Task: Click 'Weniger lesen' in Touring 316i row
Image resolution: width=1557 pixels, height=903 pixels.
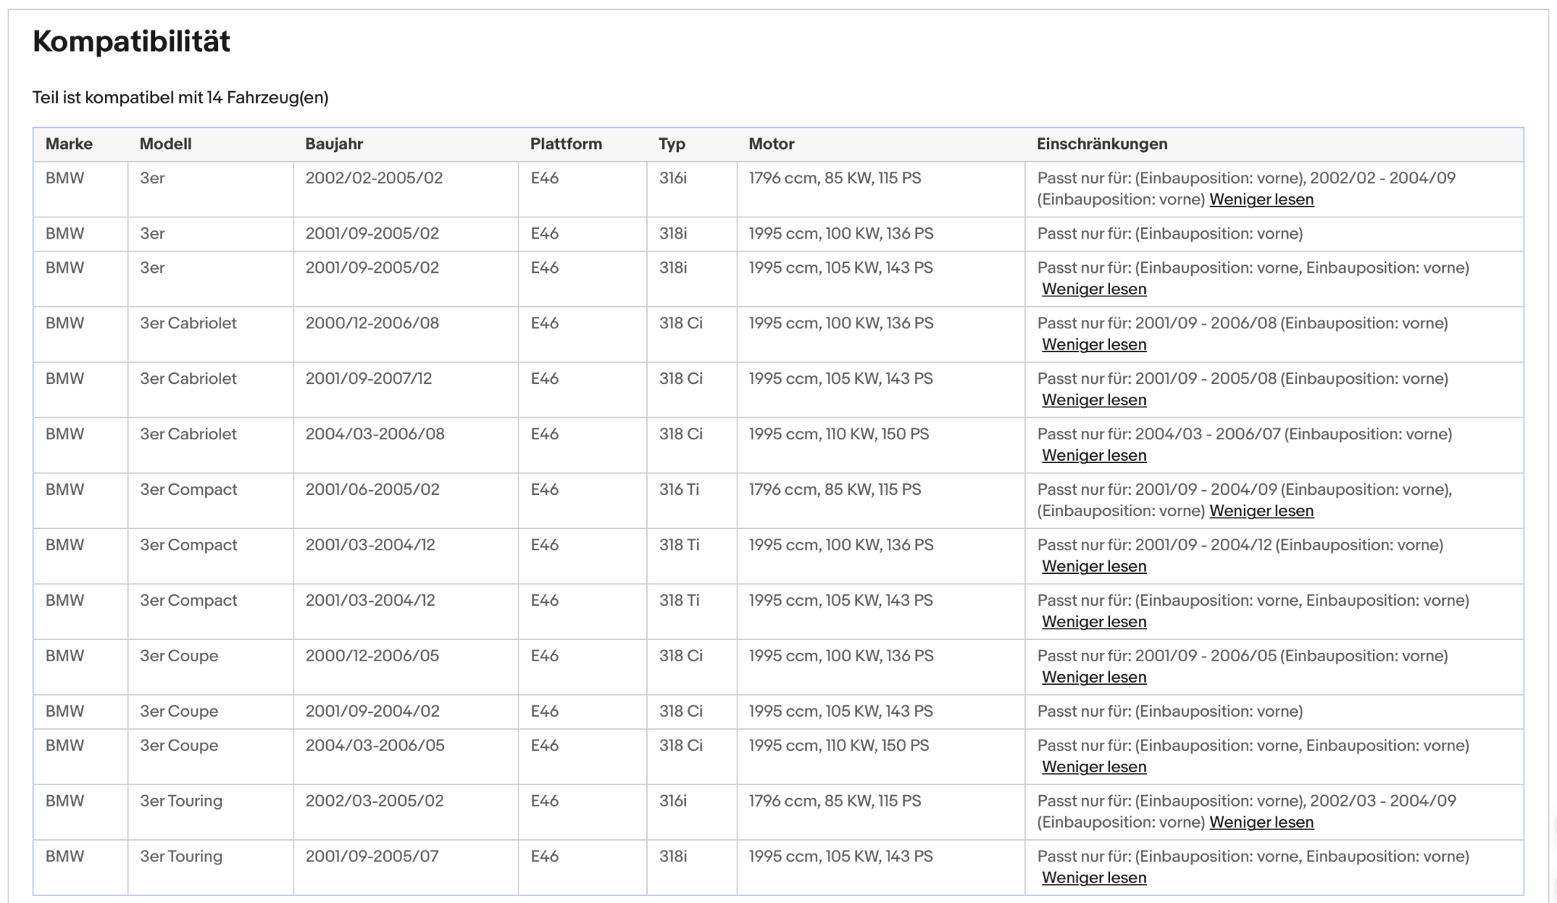Action: point(1261,822)
